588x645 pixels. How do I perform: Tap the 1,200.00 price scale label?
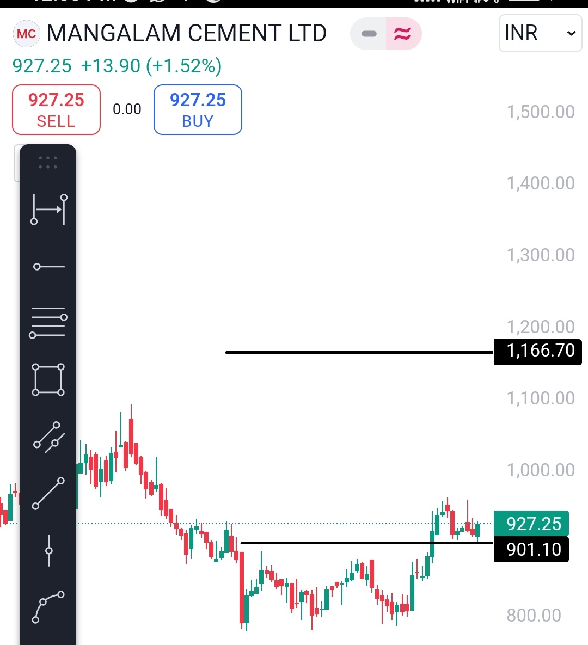tap(540, 327)
